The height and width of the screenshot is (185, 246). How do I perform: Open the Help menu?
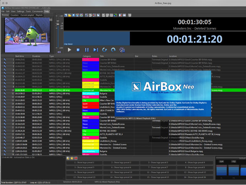pyautogui.click(x=47, y=11)
